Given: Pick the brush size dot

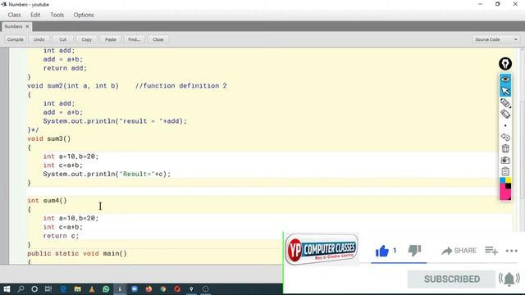Looking at the screenshot, I should pos(505,125).
